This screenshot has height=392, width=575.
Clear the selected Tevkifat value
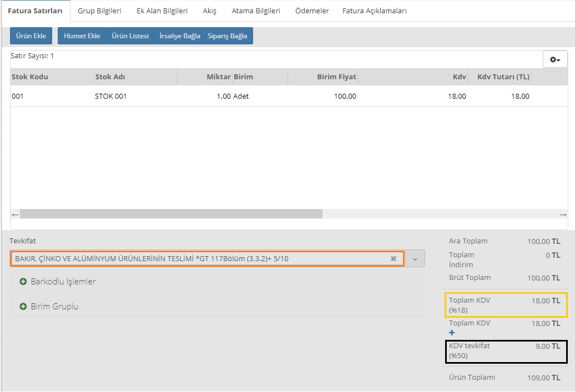pos(394,258)
